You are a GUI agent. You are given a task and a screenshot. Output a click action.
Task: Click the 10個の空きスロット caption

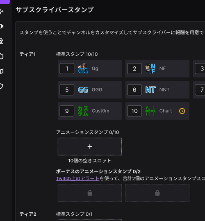click(90, 161)
